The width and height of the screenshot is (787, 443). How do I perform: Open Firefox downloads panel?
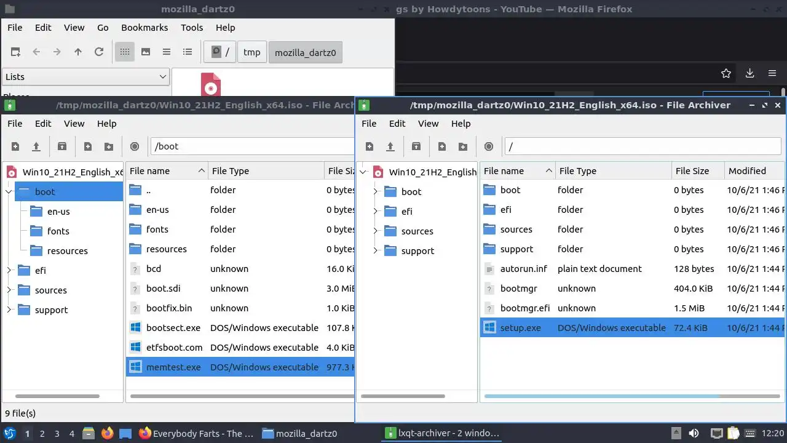749,73
